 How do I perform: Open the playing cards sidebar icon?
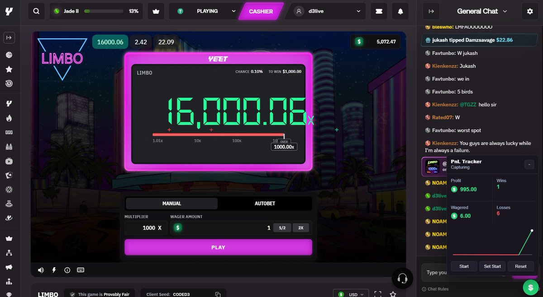[x=9, y=175]
